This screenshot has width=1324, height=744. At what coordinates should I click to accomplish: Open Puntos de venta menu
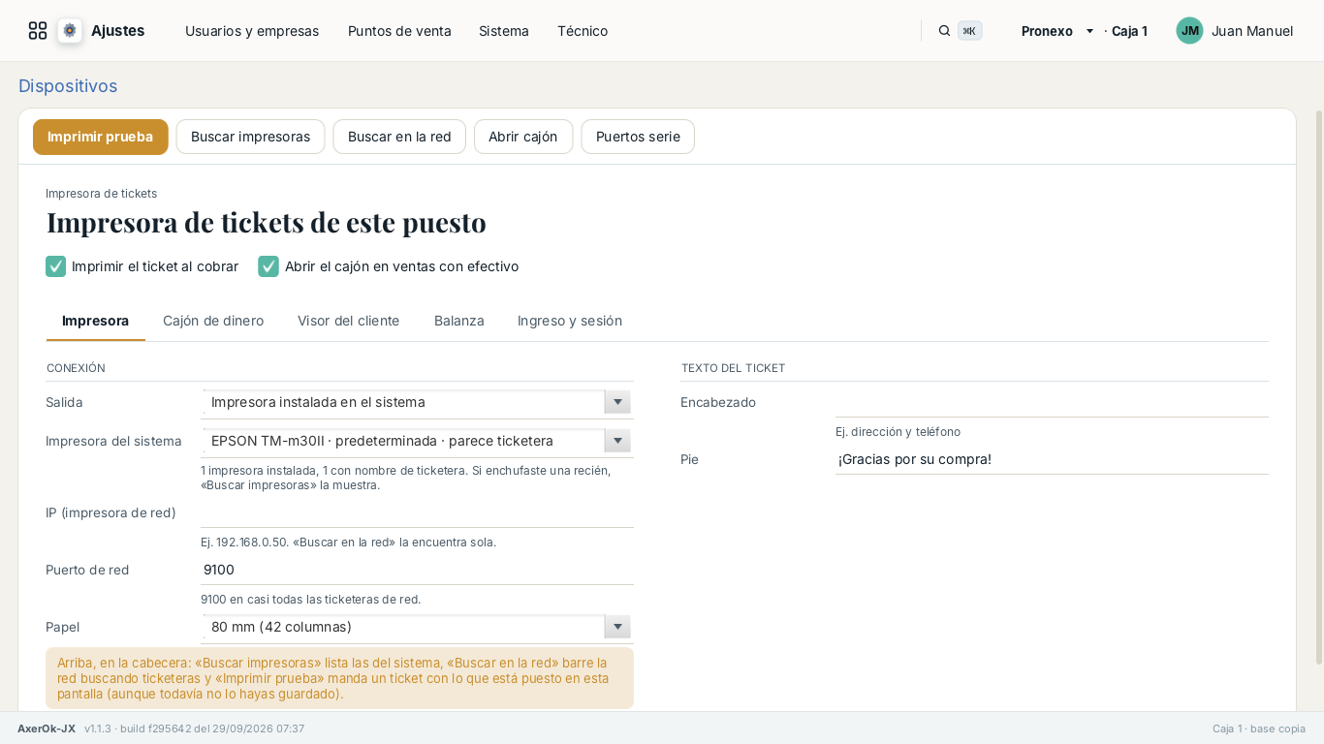pyautogui.click(x=399, y=31)
